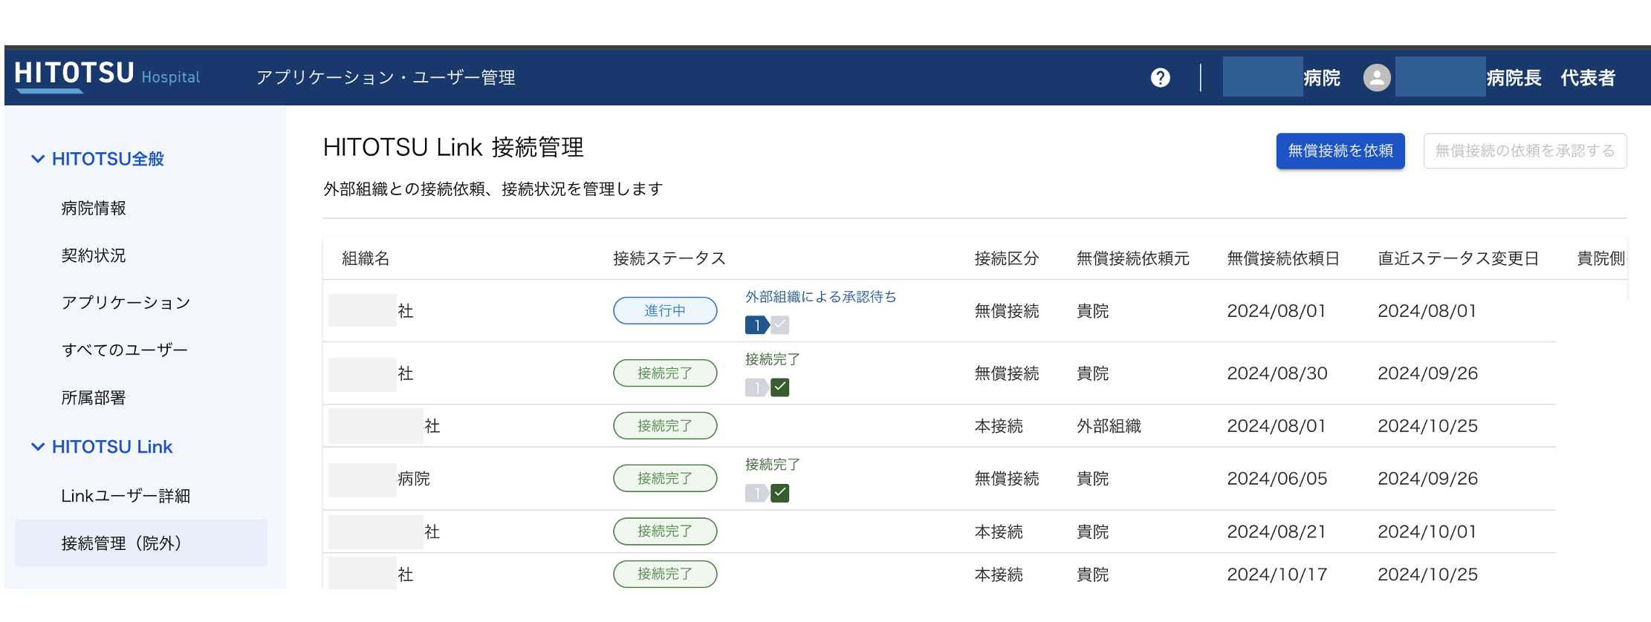Image resolution: width=1651 pixels, height=622 pixels.
Task: Click the HITOTSU Hospital logo
Action: click(x=107, y=76)
